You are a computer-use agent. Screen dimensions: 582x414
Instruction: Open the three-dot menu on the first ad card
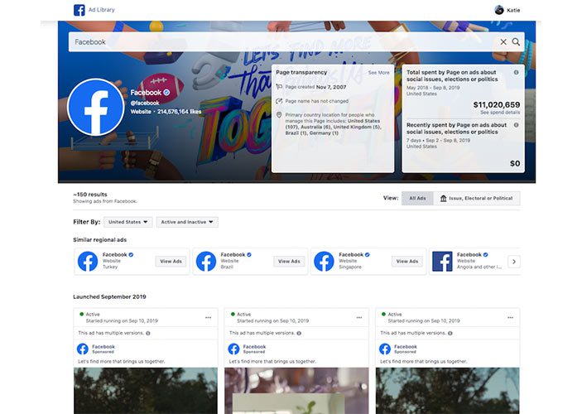click(x=209, y=317)
